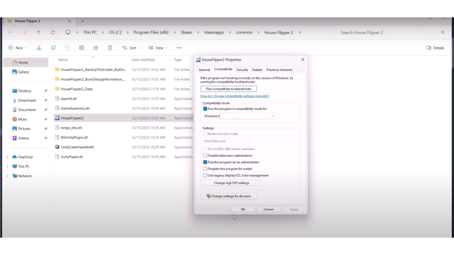This screenshot has height=255, width=454.
Task: Toggle Run this program in compatibility mode
Action: pos(205,109)
